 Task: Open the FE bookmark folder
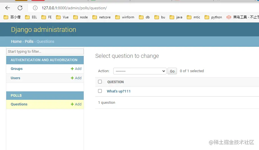[47, 17]
